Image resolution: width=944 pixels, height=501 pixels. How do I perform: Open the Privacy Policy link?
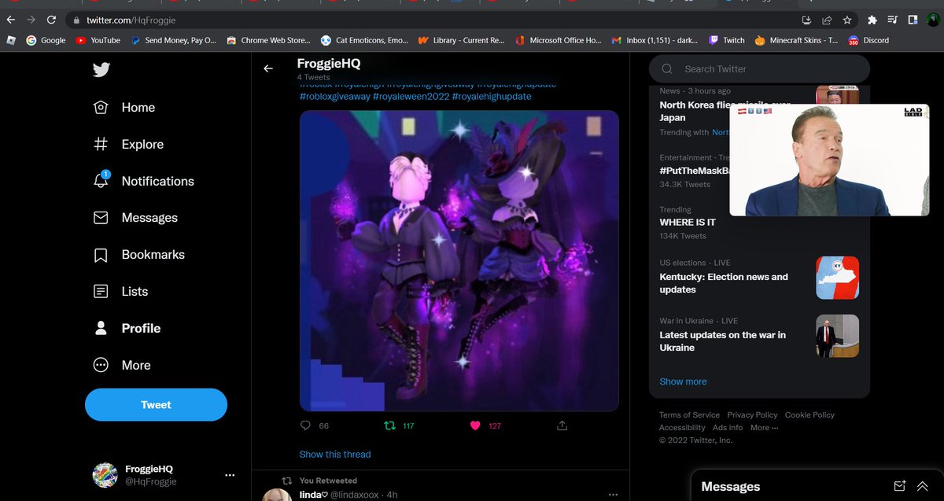(752, 414)
